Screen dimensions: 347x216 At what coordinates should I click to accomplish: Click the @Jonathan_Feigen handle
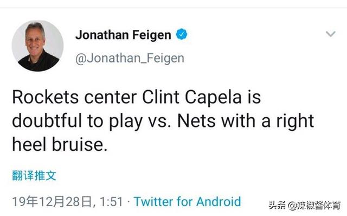[130, 59]
